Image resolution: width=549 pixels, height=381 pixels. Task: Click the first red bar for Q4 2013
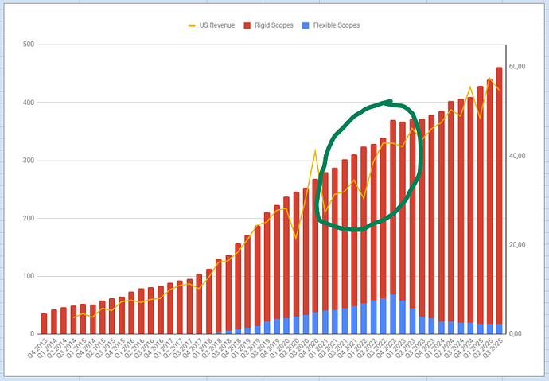point(44,323)
